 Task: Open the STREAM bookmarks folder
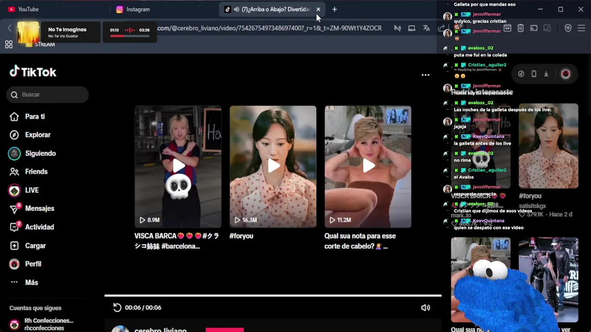pyautogui.click(x=40, y=44)
